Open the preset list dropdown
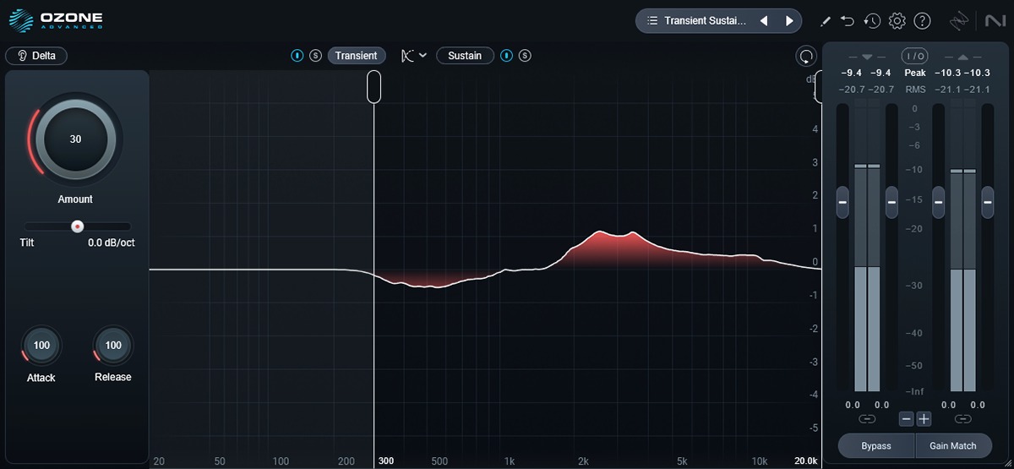This screenshot has width=1014, height=469. (x=697, y=20)
